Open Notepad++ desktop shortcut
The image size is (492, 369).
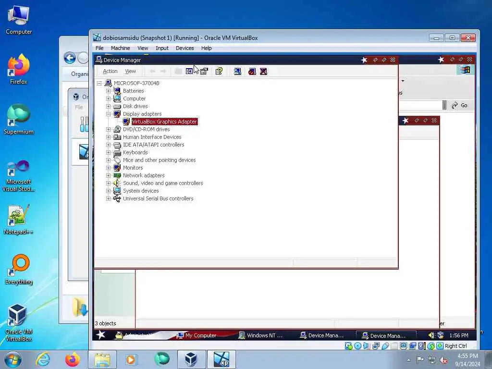(19, 220)
